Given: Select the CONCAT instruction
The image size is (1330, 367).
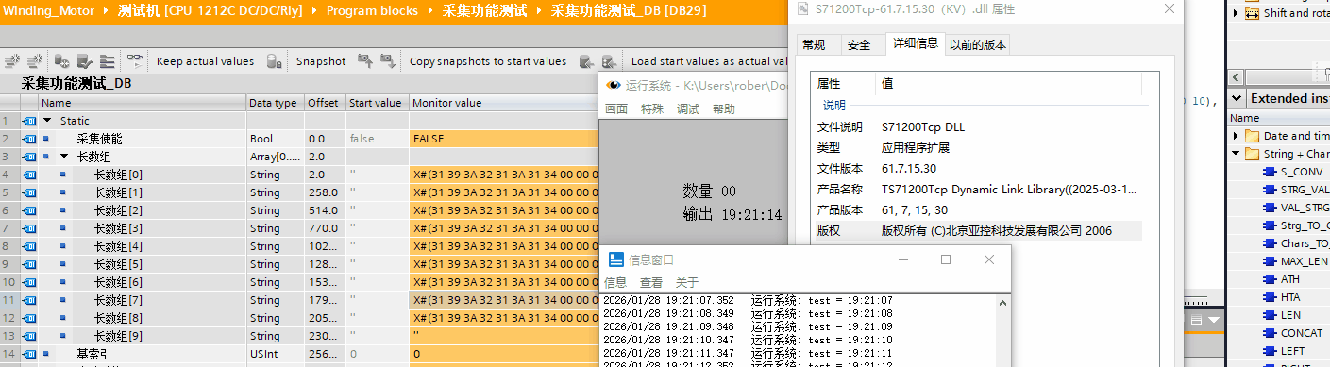Looking at the screenshot, I should click(x=1301, y=333).
